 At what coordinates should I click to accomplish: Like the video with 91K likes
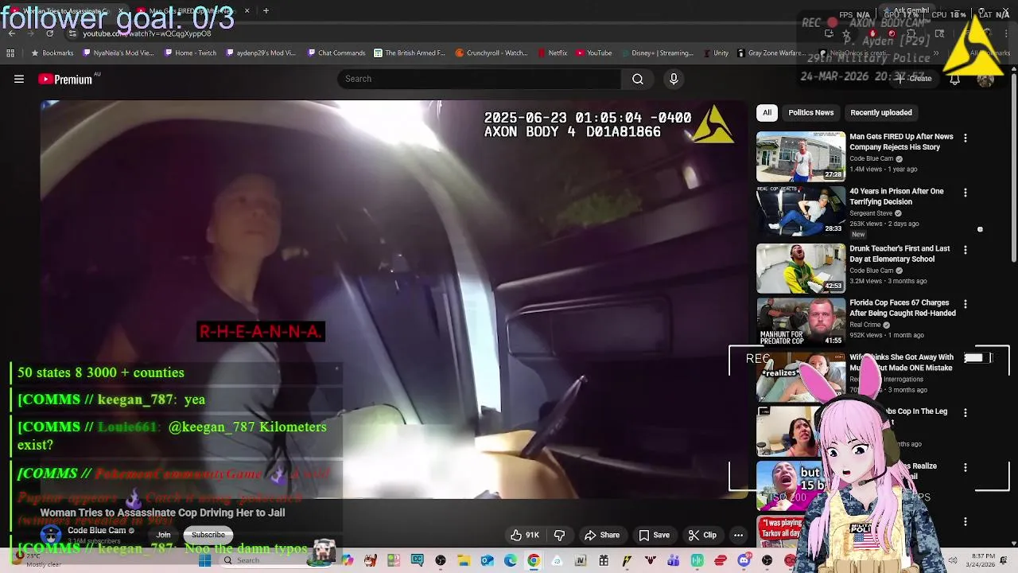click(525, 535)
